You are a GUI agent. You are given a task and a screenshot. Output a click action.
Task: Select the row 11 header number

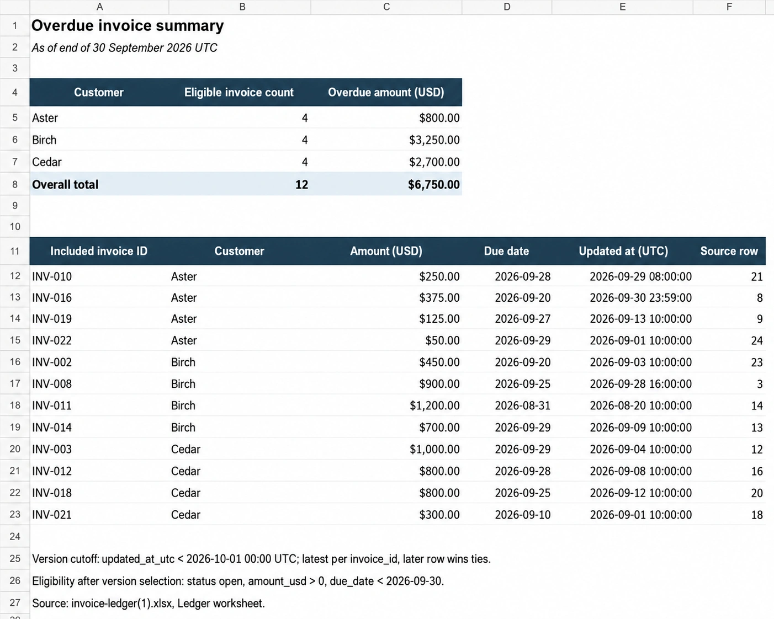pos(15,251)
